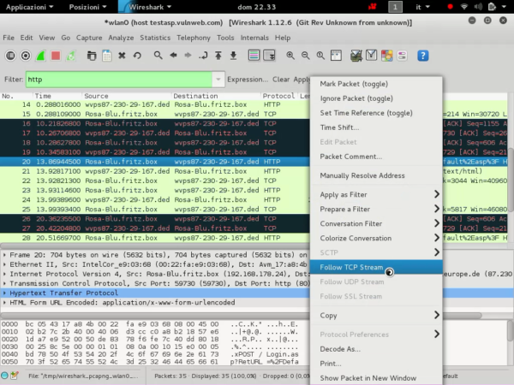Screen dimensions: 514x385
Task: Open the Analyze menu
Action: pyautogui.click(x=121, y=38)
